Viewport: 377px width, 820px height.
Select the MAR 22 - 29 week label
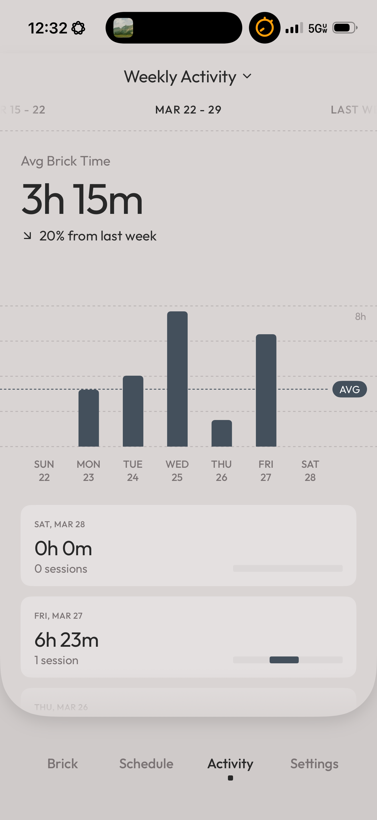click(188, 110)
